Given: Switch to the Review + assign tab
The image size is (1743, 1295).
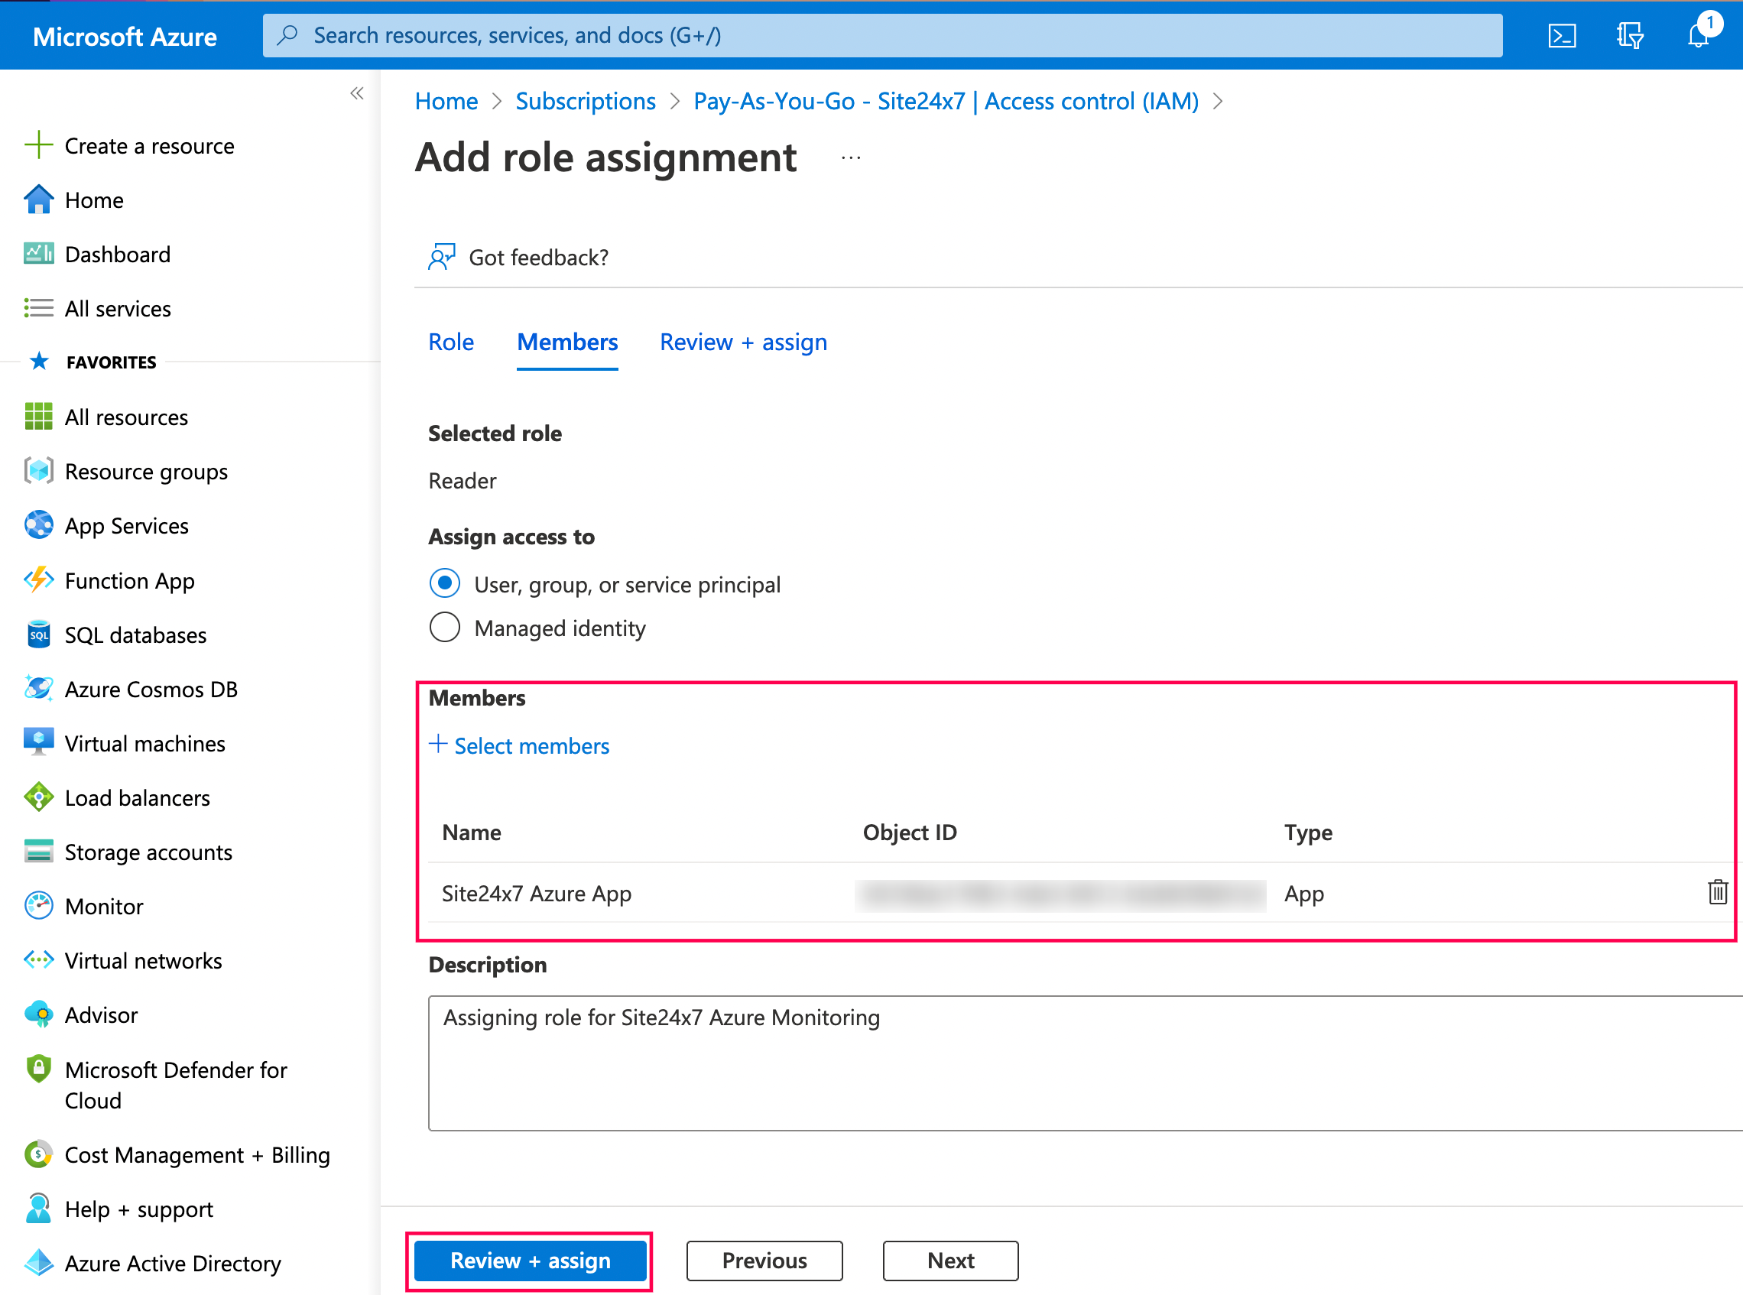Looking at the screenshot, I should pos(743,342).
